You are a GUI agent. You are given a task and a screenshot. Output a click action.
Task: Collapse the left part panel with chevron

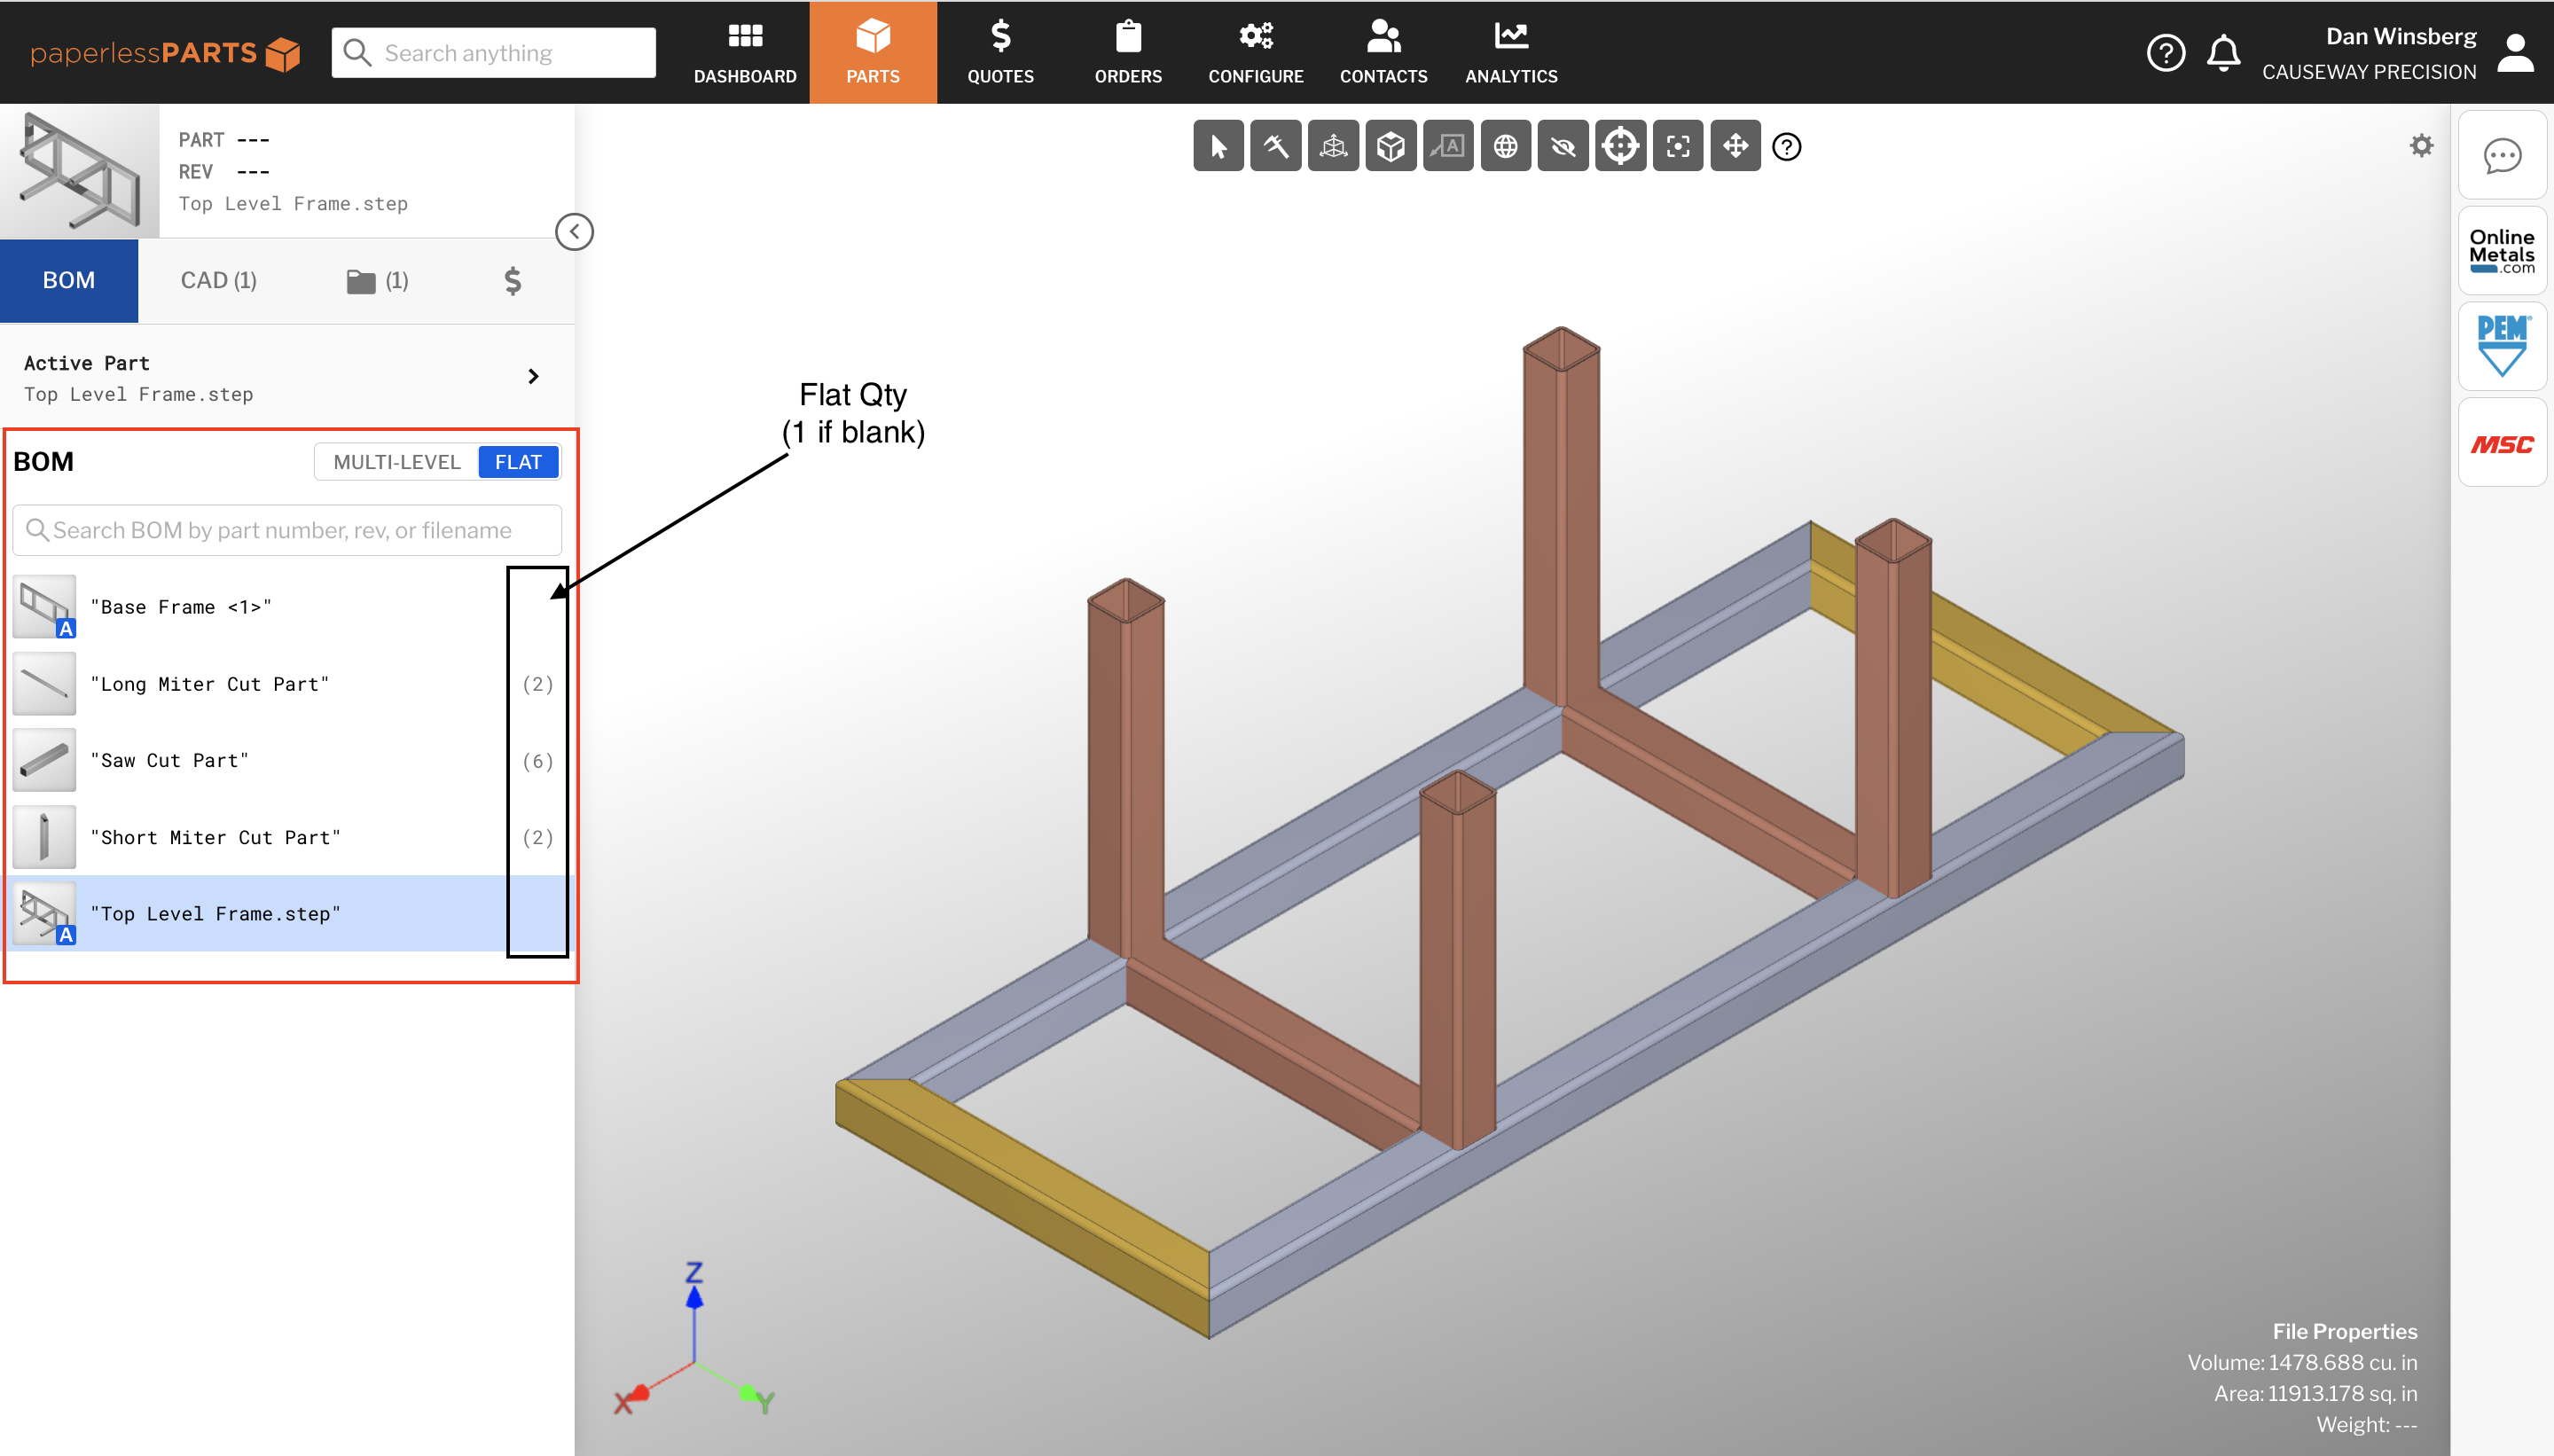pyautogui.click(x=576, y=231)
